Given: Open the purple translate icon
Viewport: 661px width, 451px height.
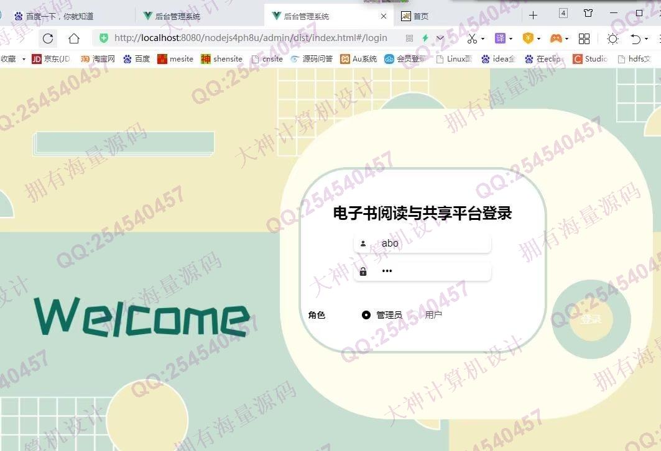Looking at the screenshot, I should (500, 39).
